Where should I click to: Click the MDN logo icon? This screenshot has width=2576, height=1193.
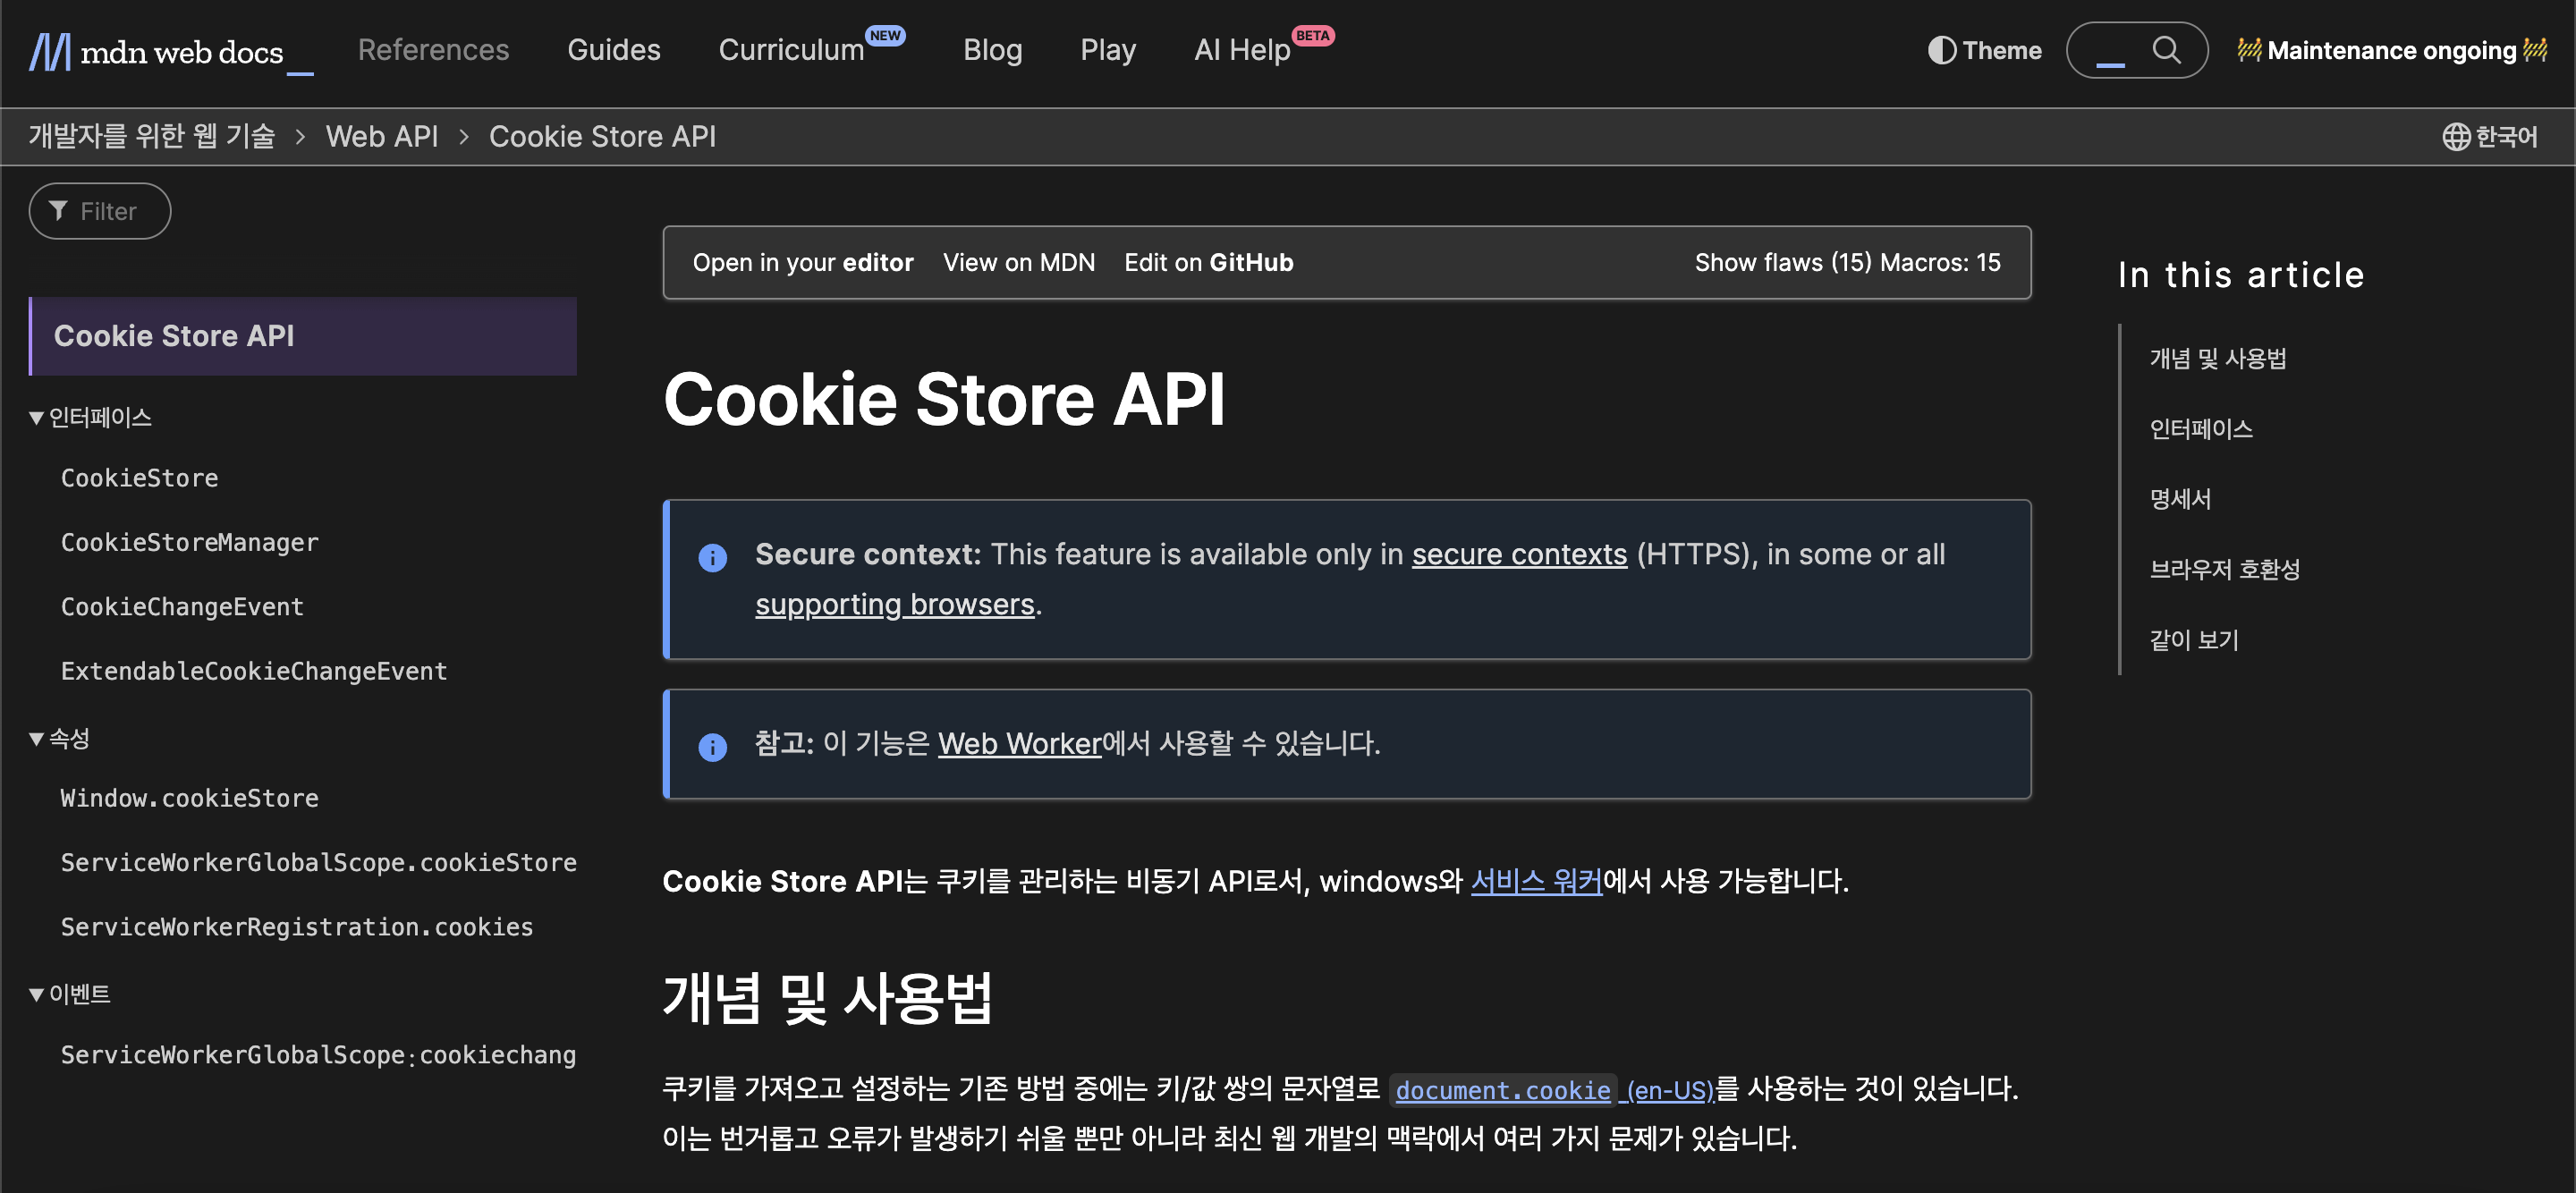click(49, 51)
